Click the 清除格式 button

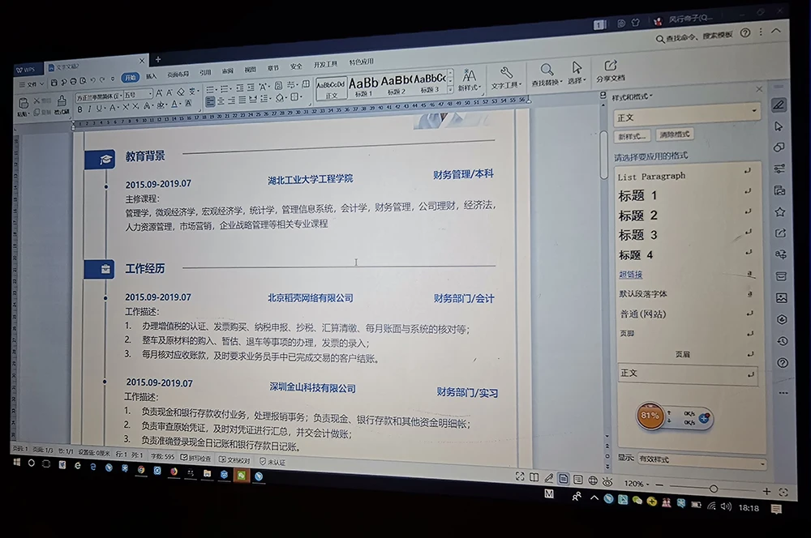coord(675,134)
